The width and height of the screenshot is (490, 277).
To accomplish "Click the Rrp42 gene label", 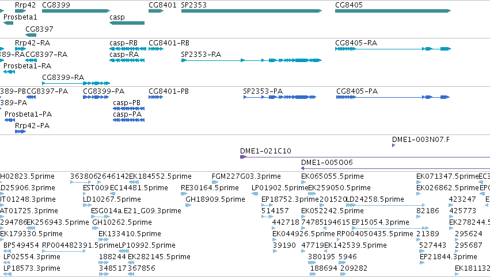I will click(x=25, y=5).
